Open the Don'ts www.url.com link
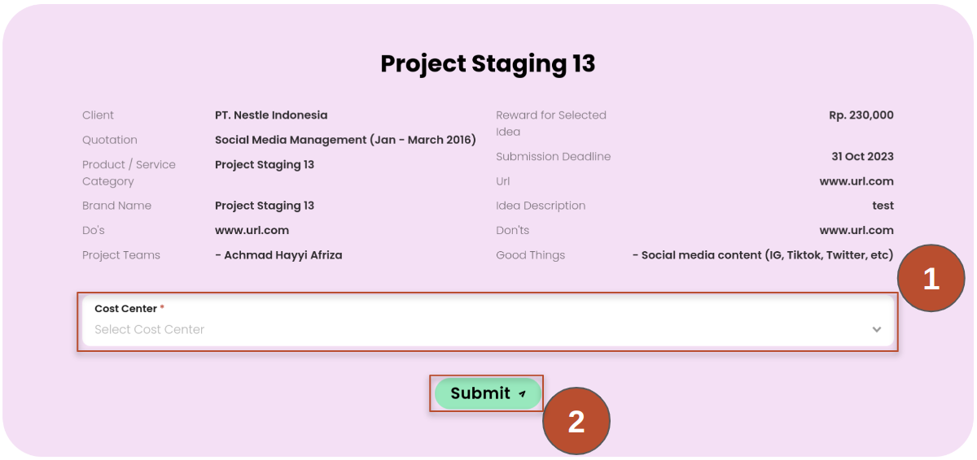 coord(857,230)
